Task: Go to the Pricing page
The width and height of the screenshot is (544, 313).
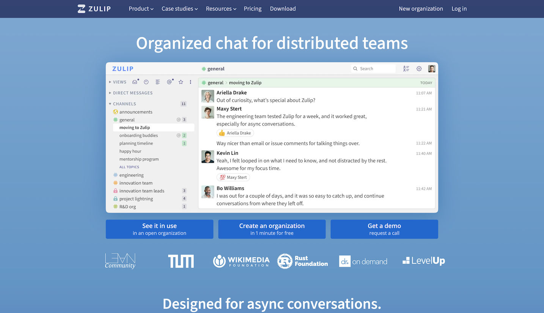Action: coord(253,9)
